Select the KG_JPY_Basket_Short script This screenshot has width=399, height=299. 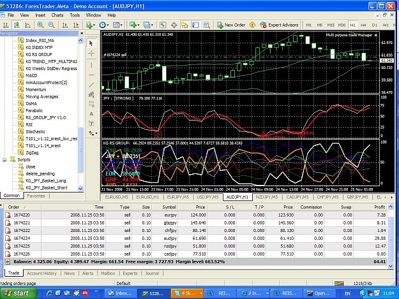coord(47,187)
